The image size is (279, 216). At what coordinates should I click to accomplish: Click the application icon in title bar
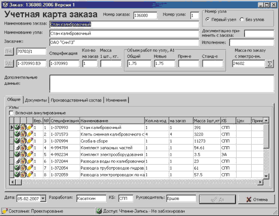pos(6,4)
